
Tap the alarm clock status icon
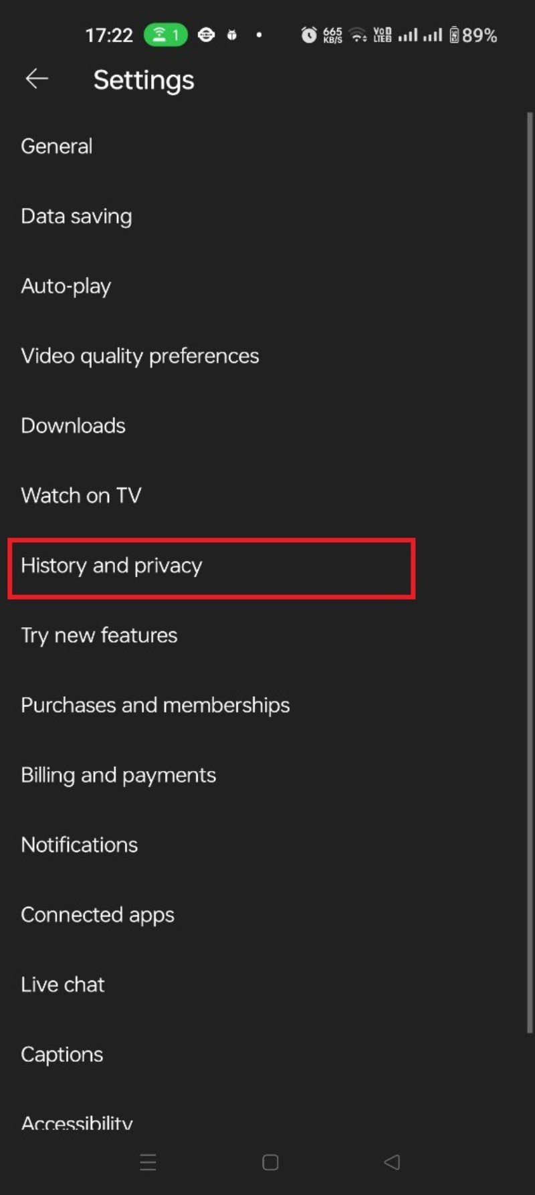pyautogui.click(x=308, y=35)
